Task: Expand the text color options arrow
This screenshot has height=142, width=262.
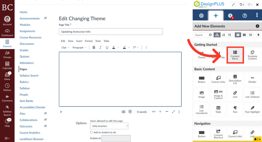Action: (x=118, y=47)
